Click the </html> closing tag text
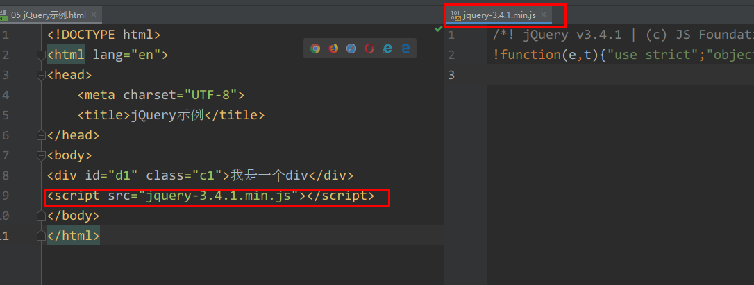This screenshot has height=285, width=754. click(x=73, y=236)
